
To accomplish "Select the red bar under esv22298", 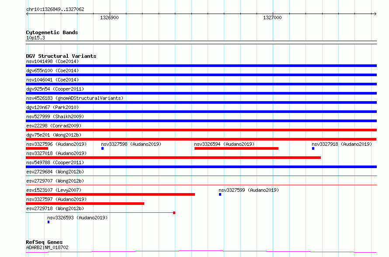I will pos(201,130).
